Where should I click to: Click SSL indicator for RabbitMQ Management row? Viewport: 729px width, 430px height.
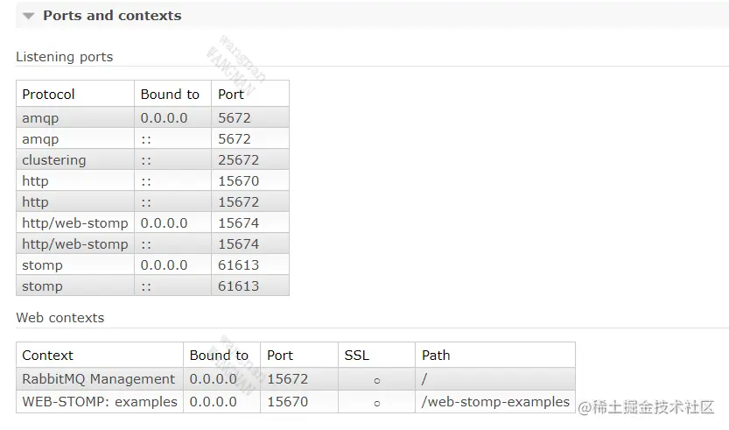point(376,381)
